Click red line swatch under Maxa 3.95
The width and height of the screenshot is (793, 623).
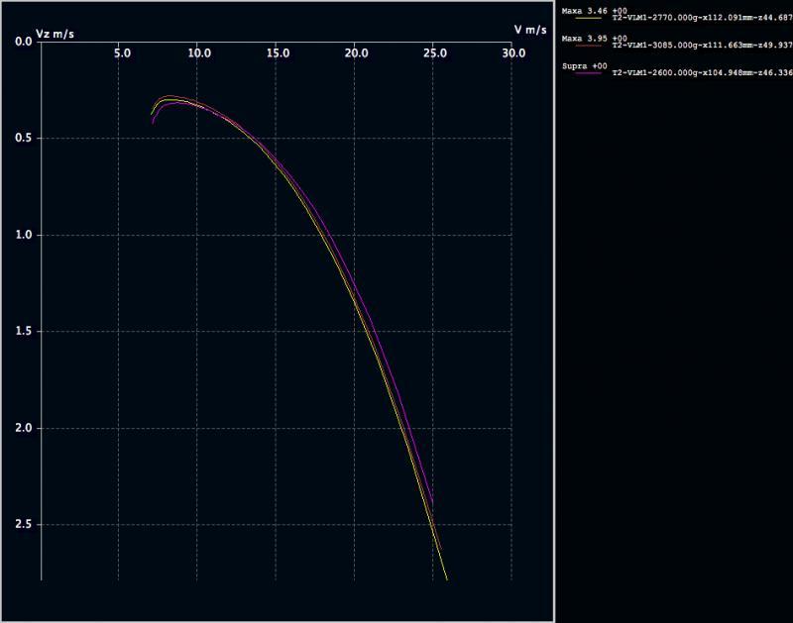coord(586,46)
